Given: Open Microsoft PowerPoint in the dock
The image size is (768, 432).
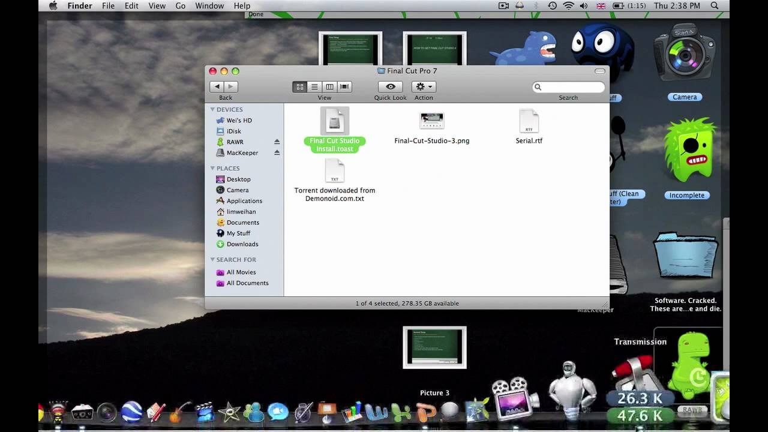Looking at the screenshot, I should [425, 412].
